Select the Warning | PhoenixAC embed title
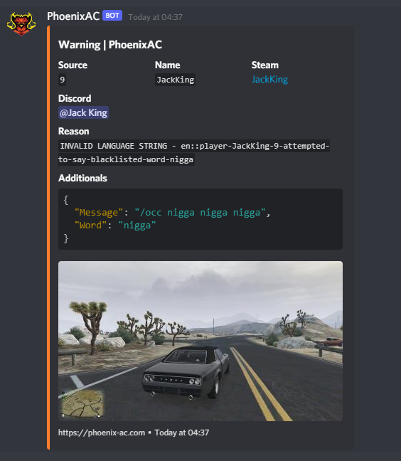This screenshot has width=401, height=461. point(110,45)
